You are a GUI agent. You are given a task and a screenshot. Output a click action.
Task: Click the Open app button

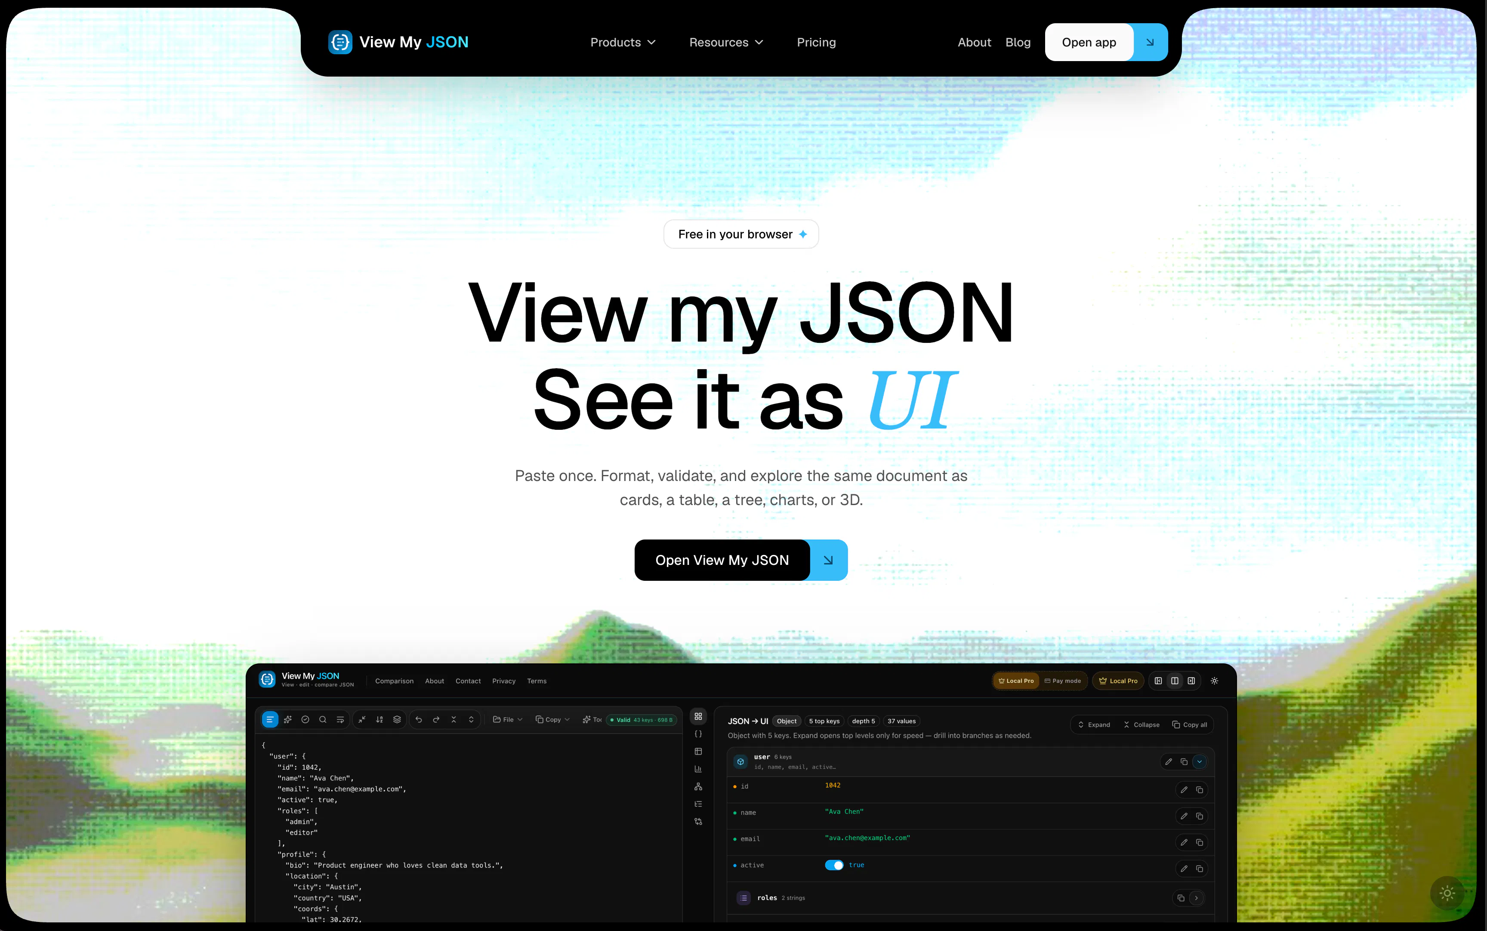(x=1106, y=43)
